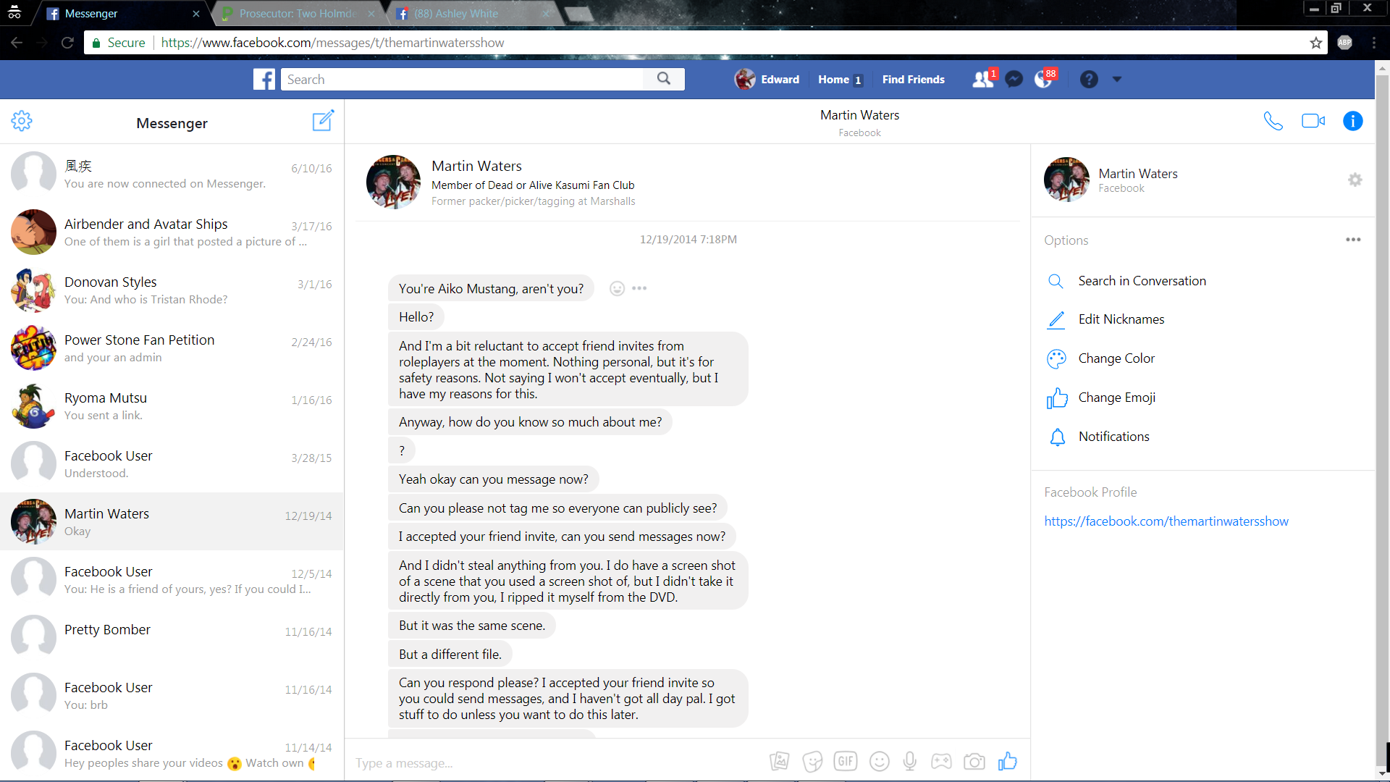1390x782 pixels.
Task: Open games controller icon
Action: click(941, 761)
